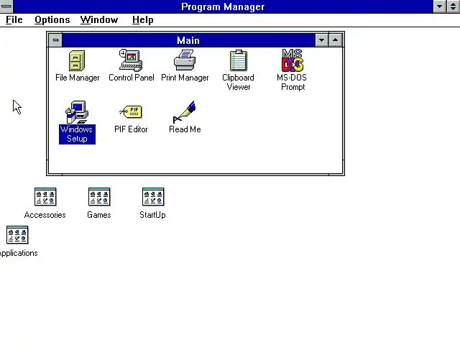460x345 pixels.
Task: Click the 'Control Panel' label text
Action: pos(132,78)
